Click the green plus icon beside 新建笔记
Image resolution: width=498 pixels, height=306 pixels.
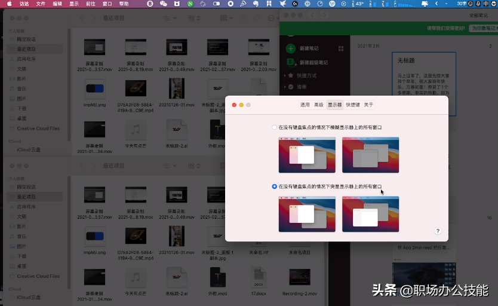coord(290,48)
